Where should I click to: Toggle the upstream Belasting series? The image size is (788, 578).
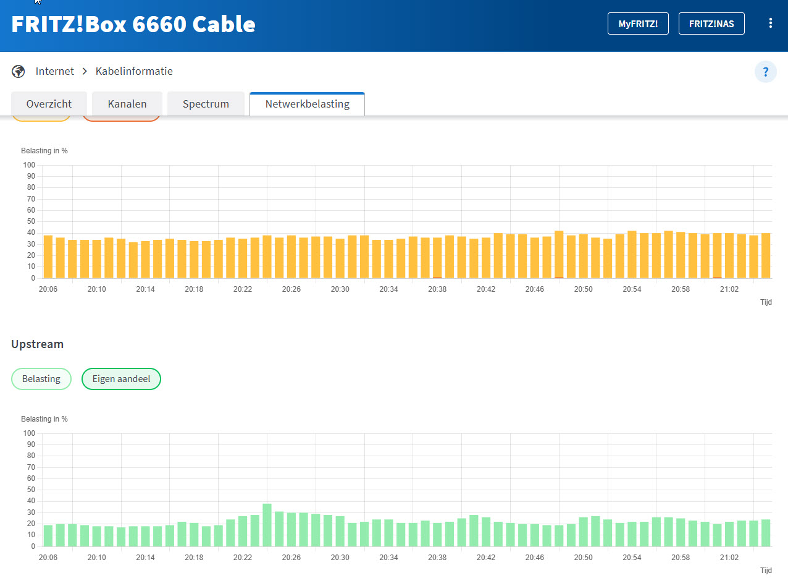pos(41,379)
